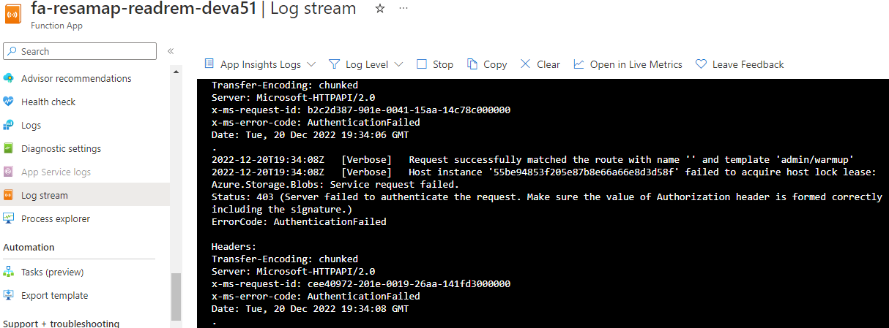Viewport: 889px width, 328px height.
Task: Click Open in Live Metrics
Action: (628, 64)
